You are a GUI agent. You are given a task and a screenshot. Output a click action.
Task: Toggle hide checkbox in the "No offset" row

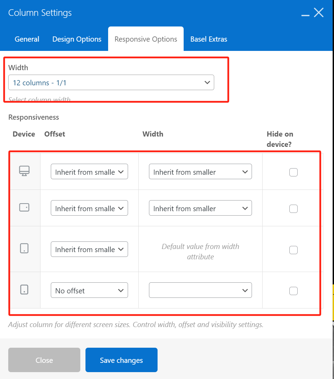point(293,291)
